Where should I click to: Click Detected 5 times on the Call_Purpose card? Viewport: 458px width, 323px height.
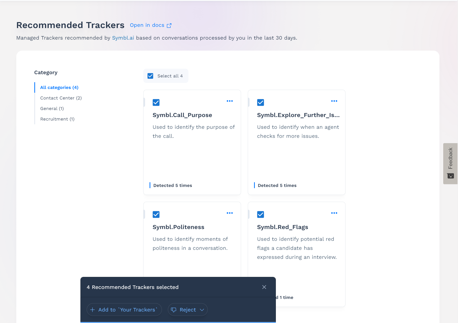point(173,185)
